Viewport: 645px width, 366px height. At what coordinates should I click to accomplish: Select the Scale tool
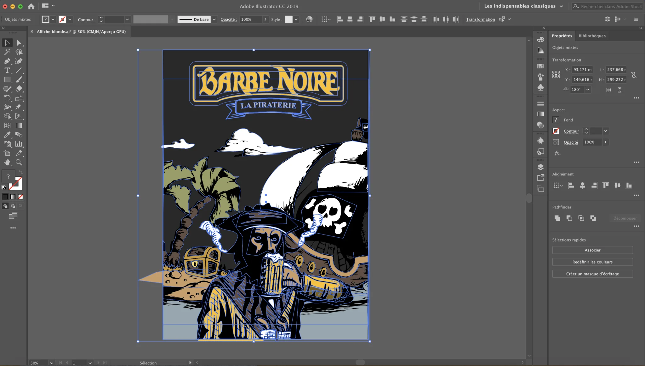(19, 98)
